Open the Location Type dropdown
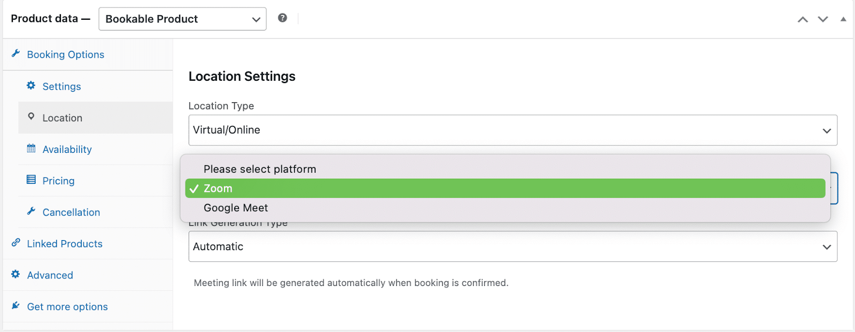 click(512, 130)
